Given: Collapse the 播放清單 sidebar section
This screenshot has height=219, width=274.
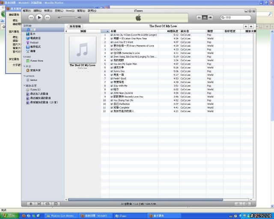Looking at the screenshot, I should 24,86.
